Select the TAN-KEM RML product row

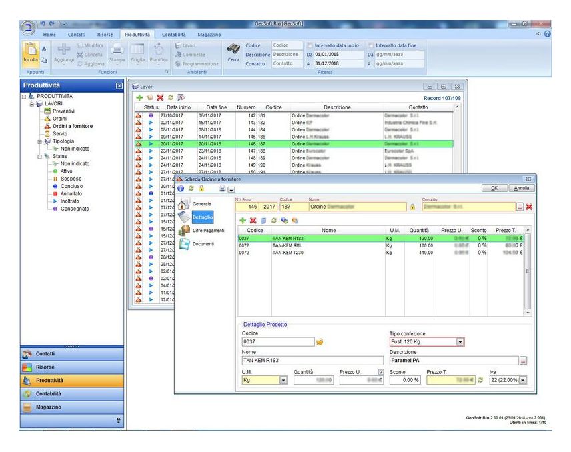pyautogui.click(x=380, y=245)
